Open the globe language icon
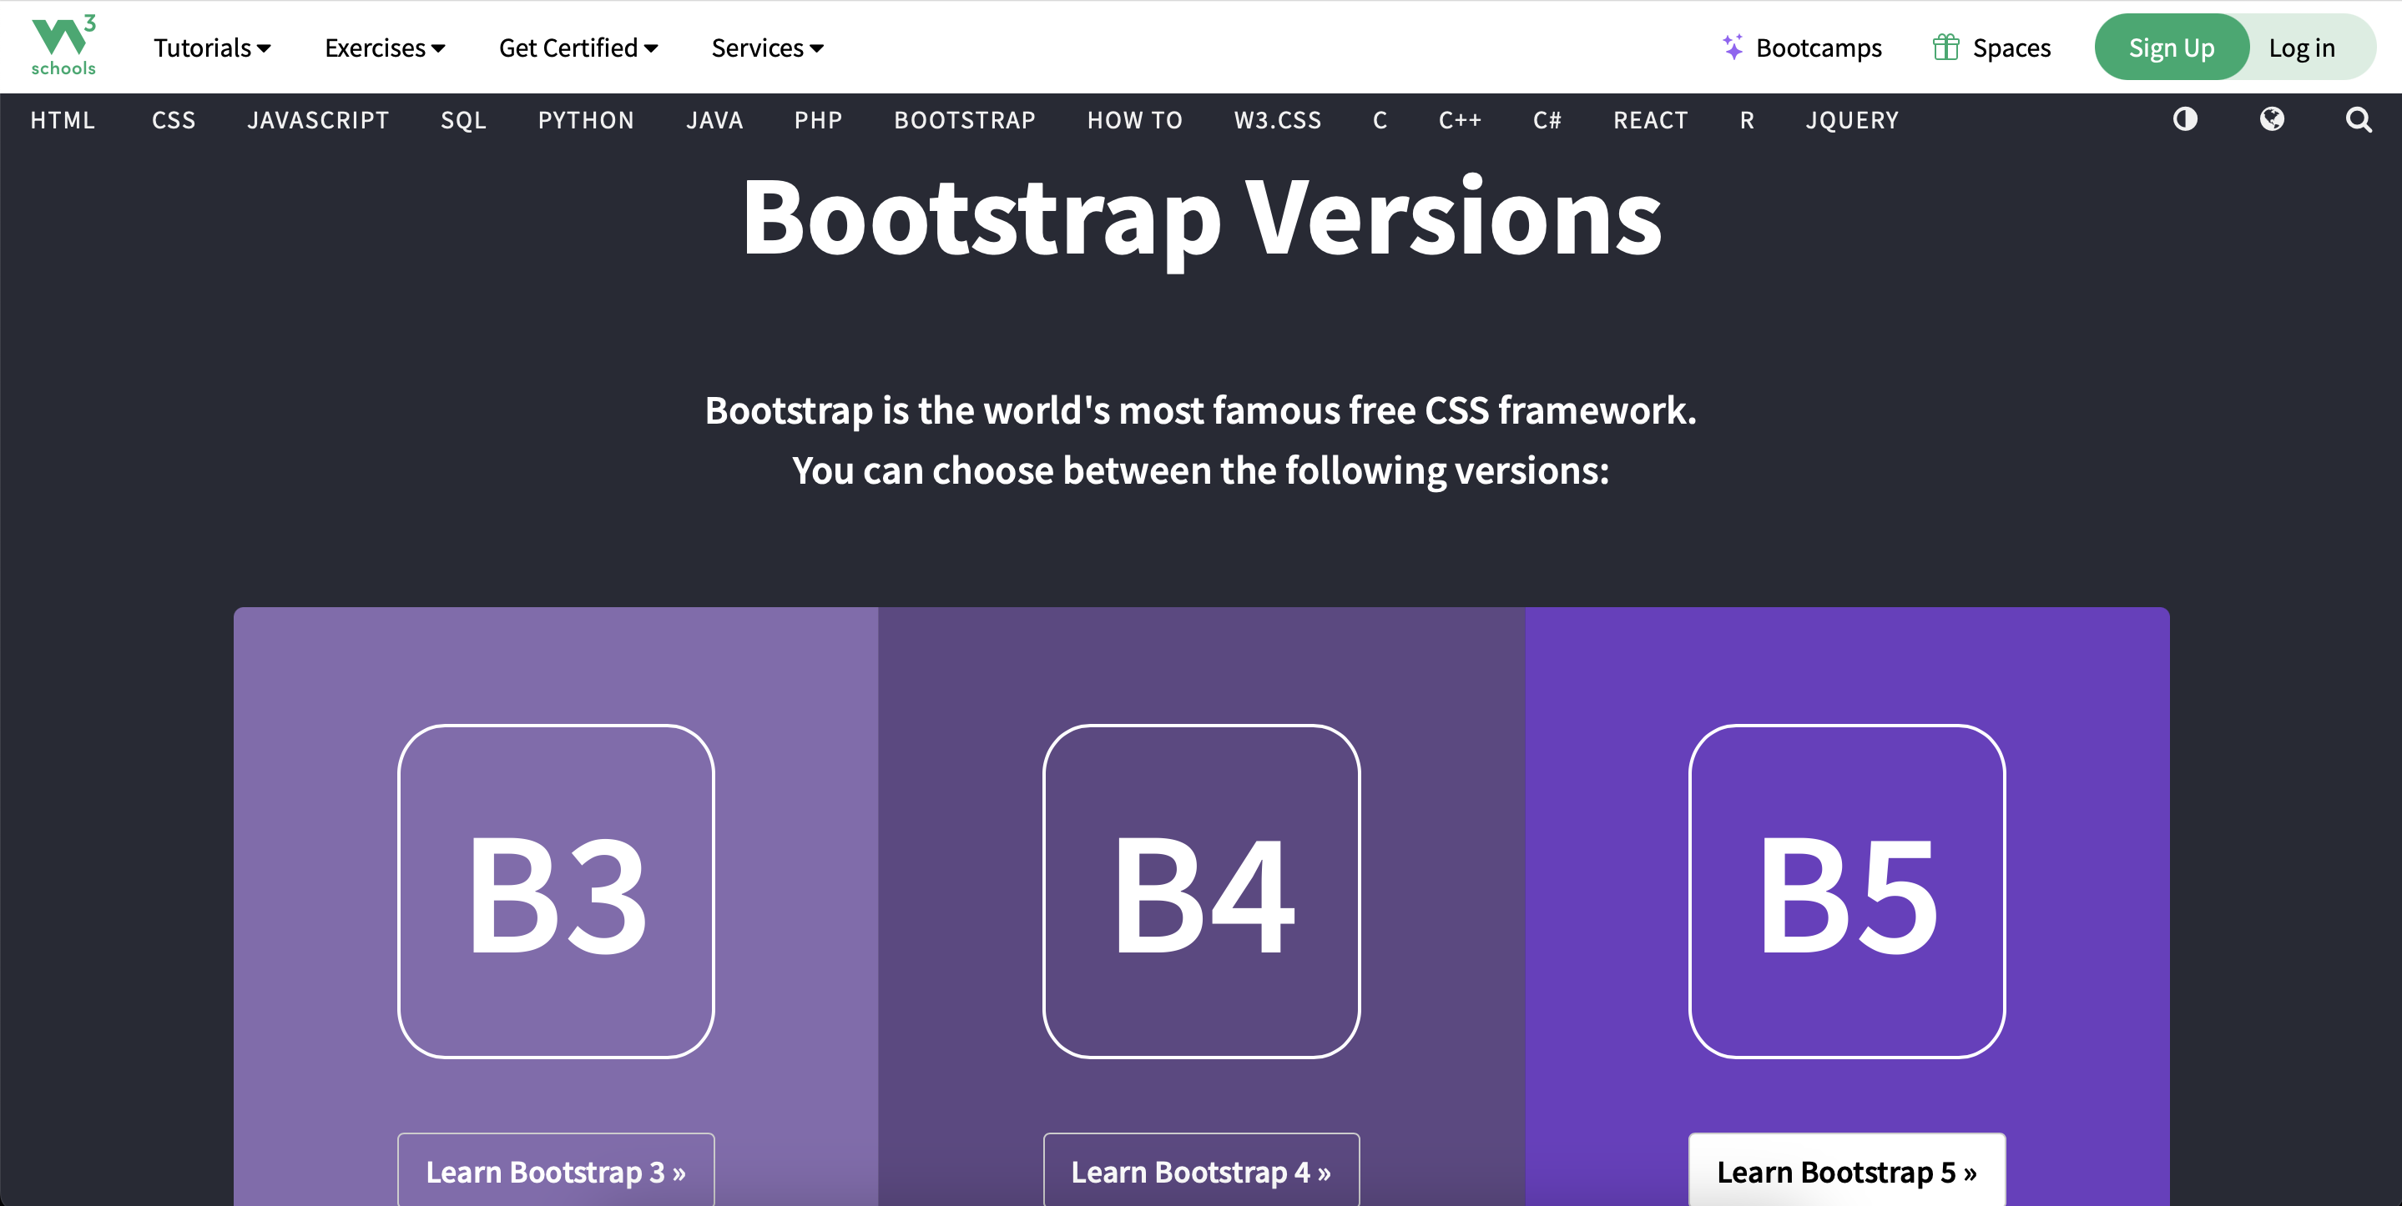 2272,119
